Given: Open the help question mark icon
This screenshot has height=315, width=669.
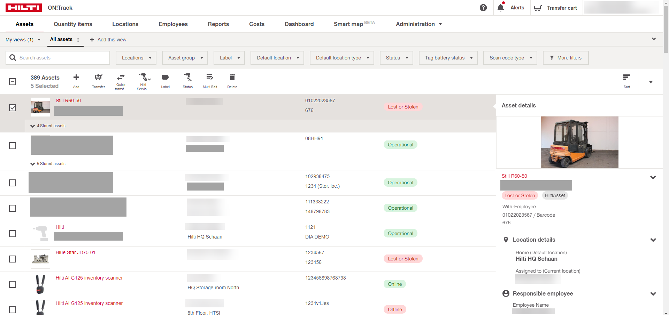Looking at the screenshot, I should click(483, 8).
